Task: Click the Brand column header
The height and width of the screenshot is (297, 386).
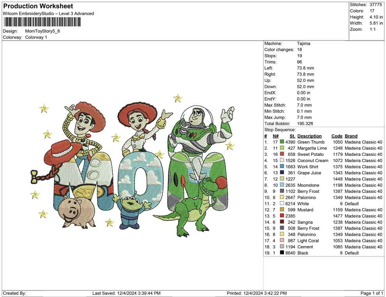Action: (x=351, y=136)
